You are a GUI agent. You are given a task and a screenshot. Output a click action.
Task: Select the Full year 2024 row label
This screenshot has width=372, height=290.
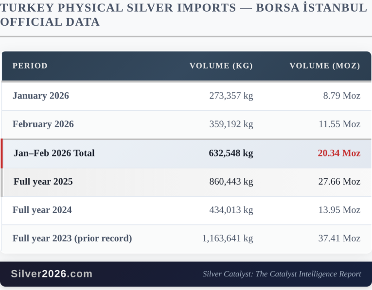point(42,210)
